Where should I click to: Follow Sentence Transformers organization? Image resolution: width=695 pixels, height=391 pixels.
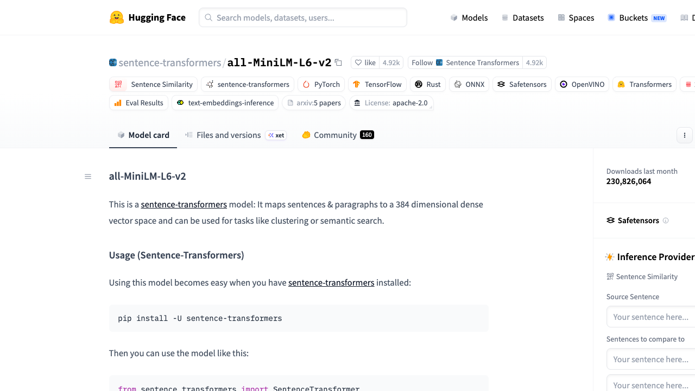(x=465, y=62)
